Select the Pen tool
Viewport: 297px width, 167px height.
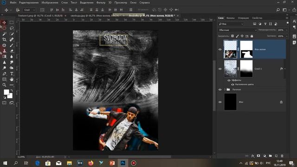pyautogui.click(x=4, y=73)
